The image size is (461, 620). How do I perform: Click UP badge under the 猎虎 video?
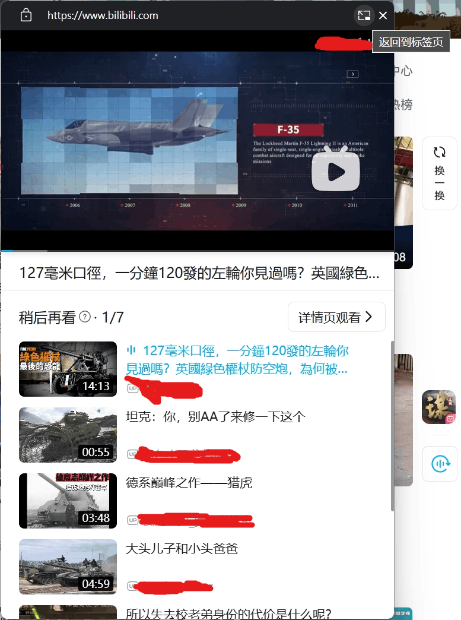point(133,520)
